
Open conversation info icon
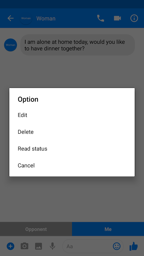(x=134, y=18)
